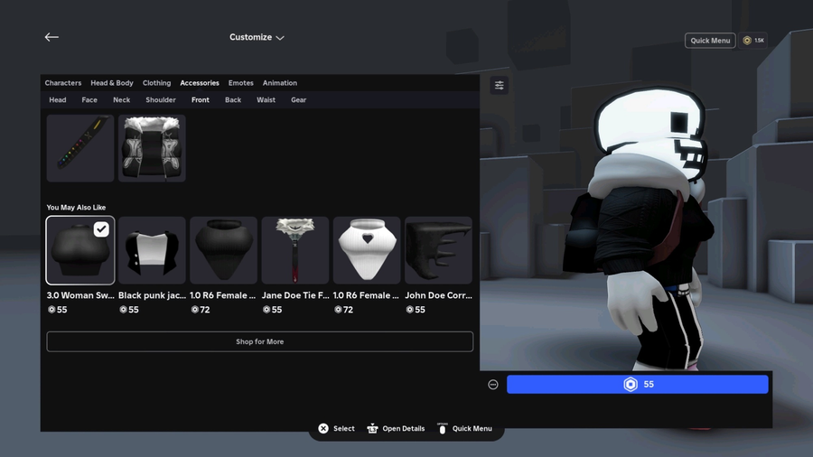This screenshot has width=813, height=457.
Task: Select the Jane Doe Tie thumbnail
Action: coord(295,250)
